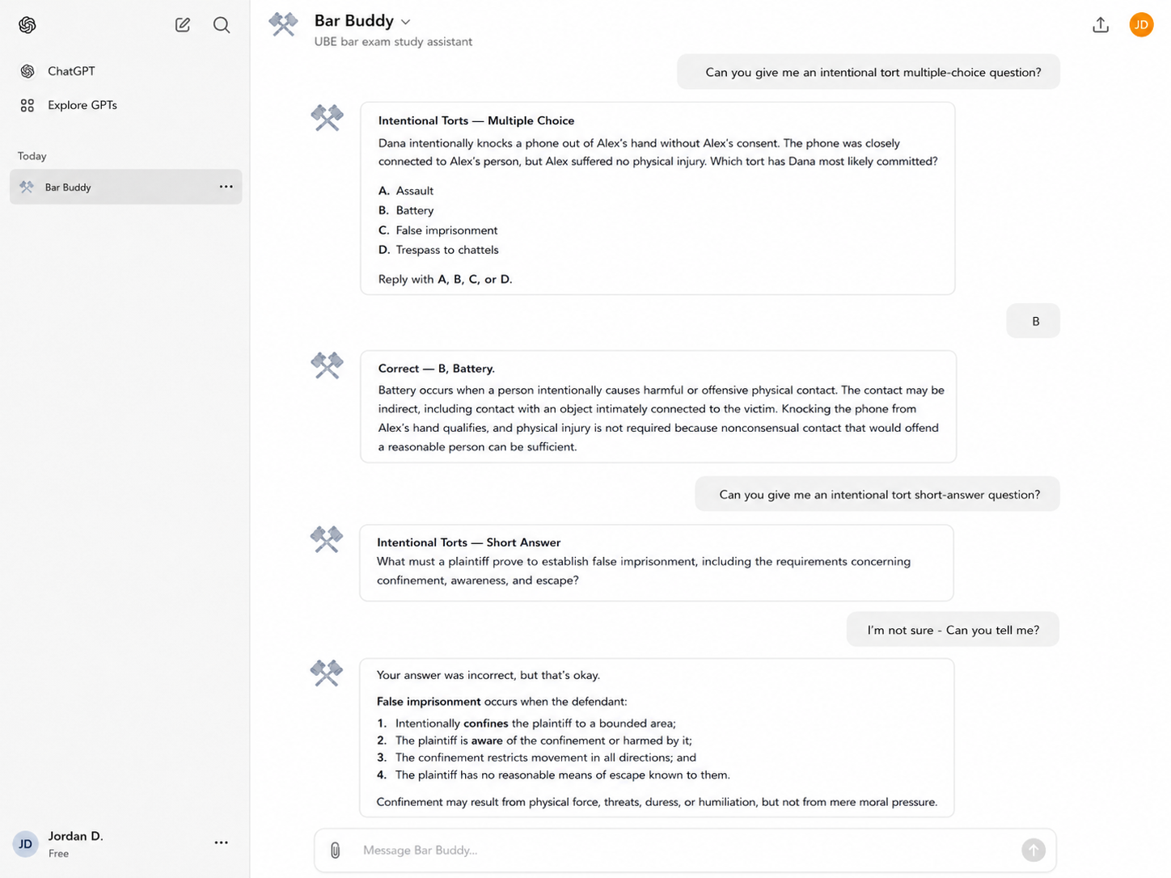Click the paperclip attach file icon
The width and height of the screenshot is (1171, 878).
(x=335, y=850)
